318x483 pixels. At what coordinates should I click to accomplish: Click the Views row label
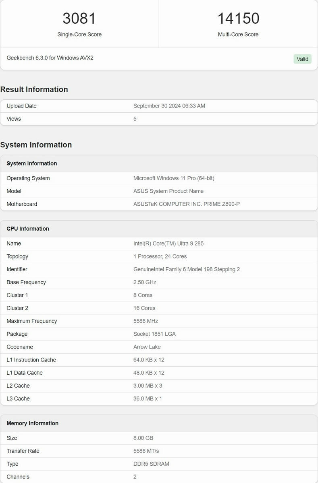point(14,119)
